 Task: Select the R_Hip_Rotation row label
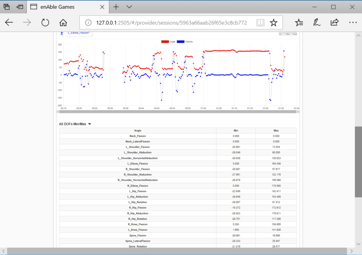pos(138,219)
